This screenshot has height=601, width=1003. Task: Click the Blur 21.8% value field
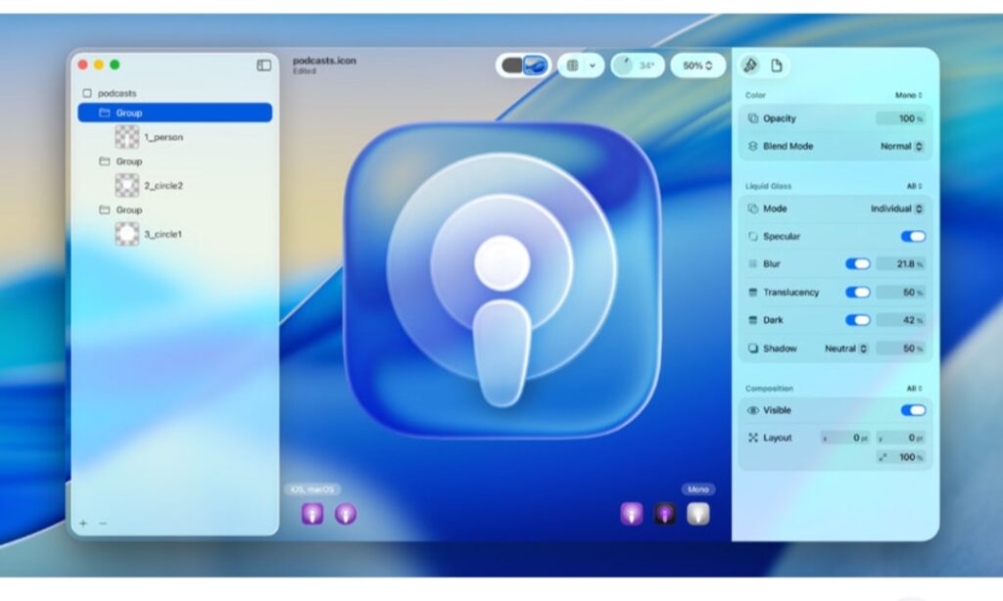tap(900, 264)
